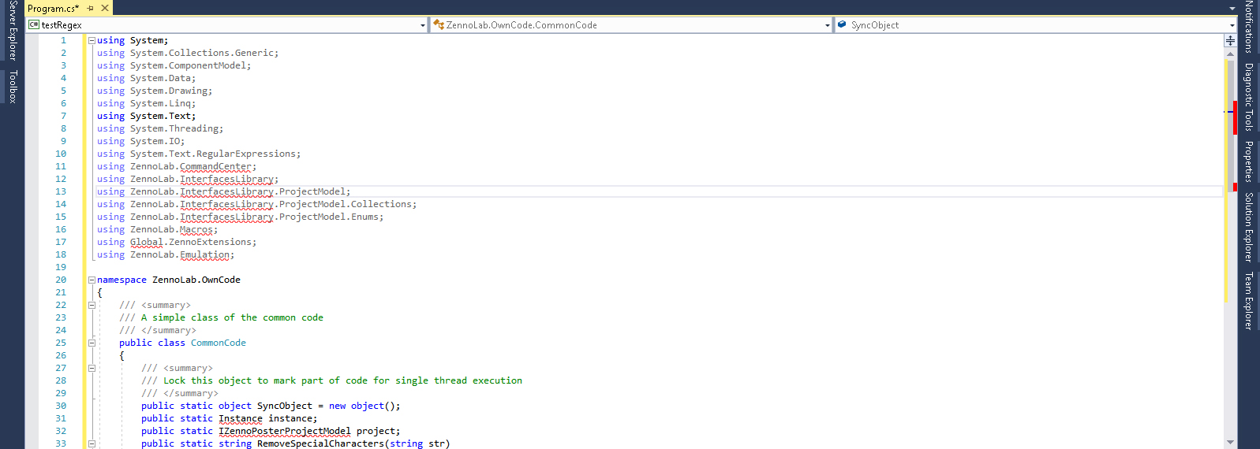Click line number 26 in the gutter
The height and width of the screenshot is (449, 1260).
click(x=61, y=355)
